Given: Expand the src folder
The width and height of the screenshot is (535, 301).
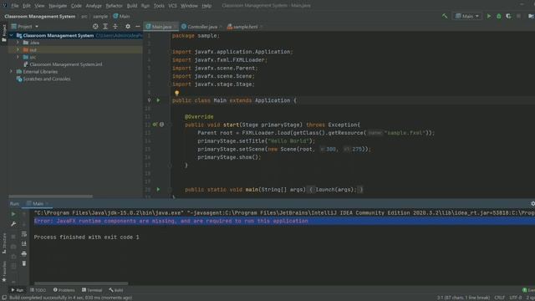Looking at the screenshot, I should [18, 57].
